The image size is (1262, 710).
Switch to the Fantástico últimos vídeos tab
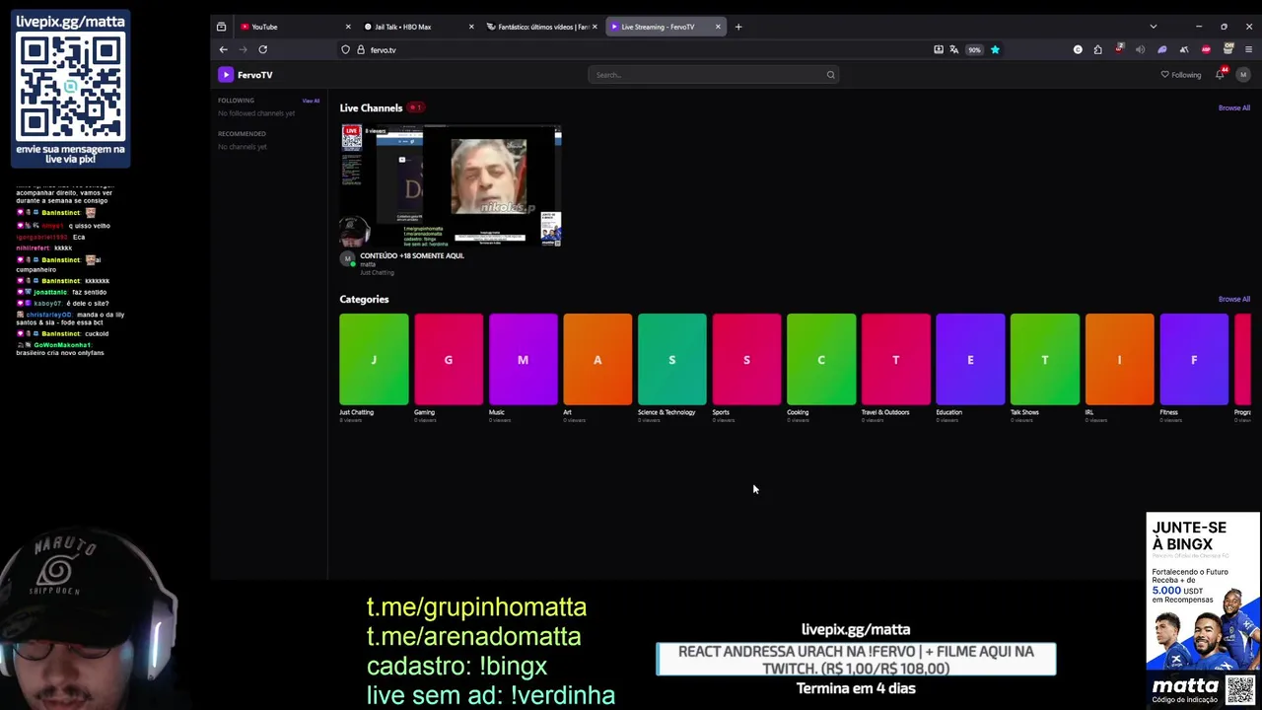pos(541,27)
